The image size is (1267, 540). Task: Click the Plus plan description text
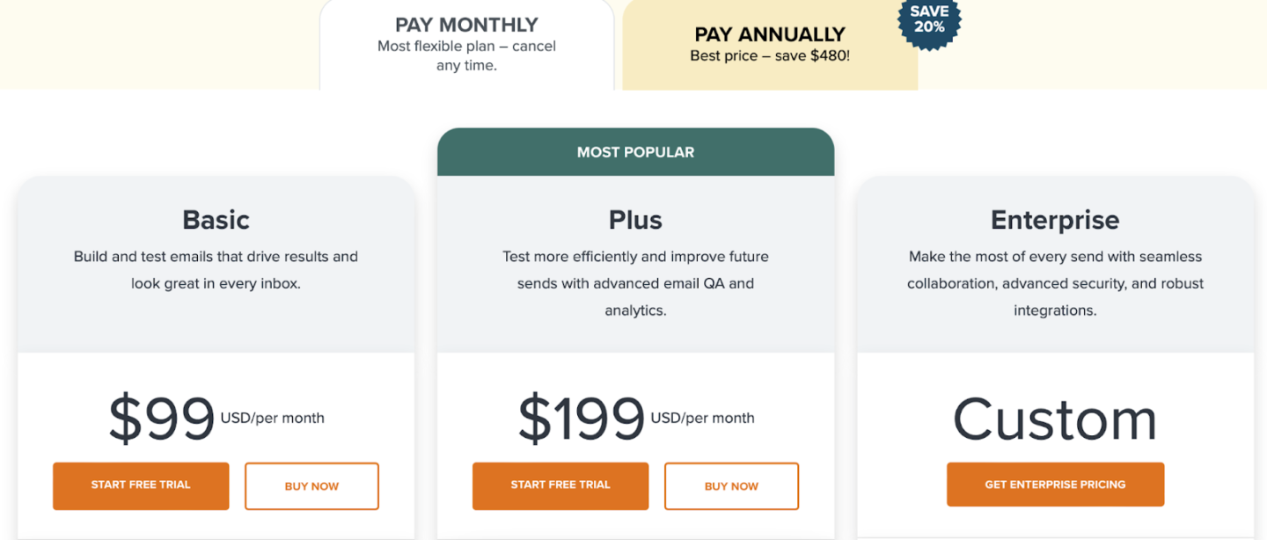tap(635, 283)
